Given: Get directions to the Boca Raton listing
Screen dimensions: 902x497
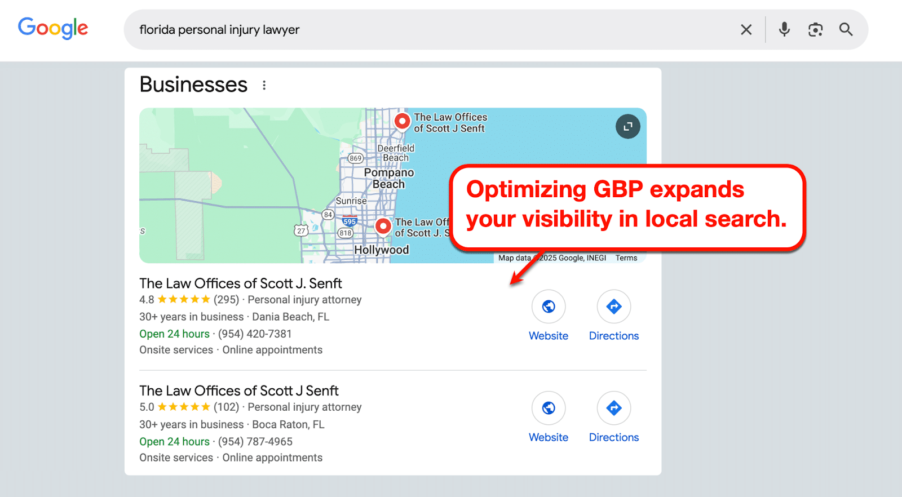Looking at the screenshot, I should [x=614, y=408].
